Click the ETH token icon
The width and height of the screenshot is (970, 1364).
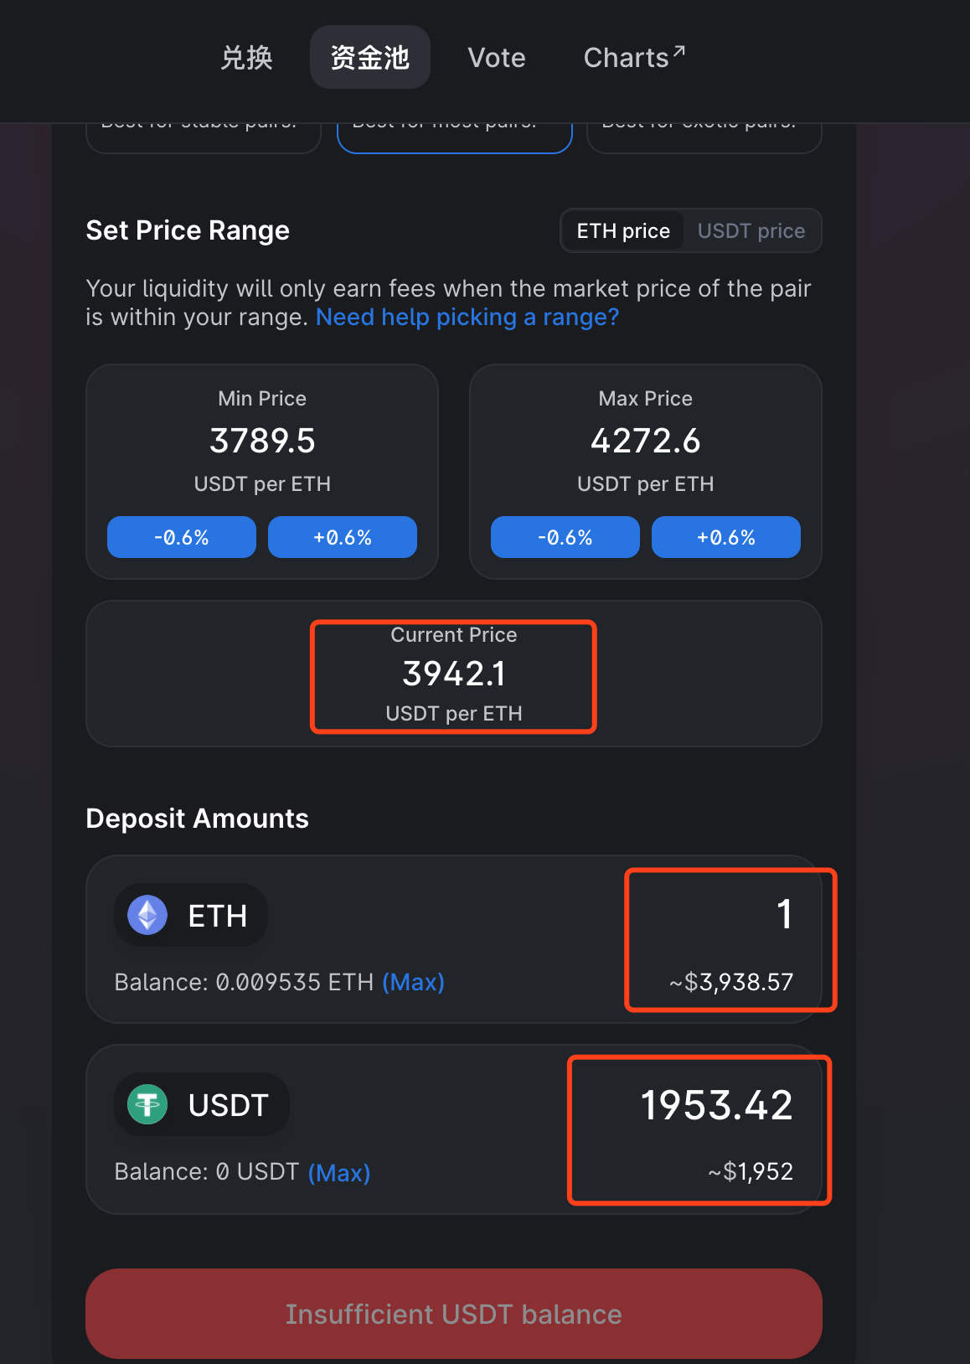point(147,915)
